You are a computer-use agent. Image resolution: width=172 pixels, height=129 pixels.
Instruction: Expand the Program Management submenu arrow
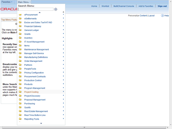[63, 88]
